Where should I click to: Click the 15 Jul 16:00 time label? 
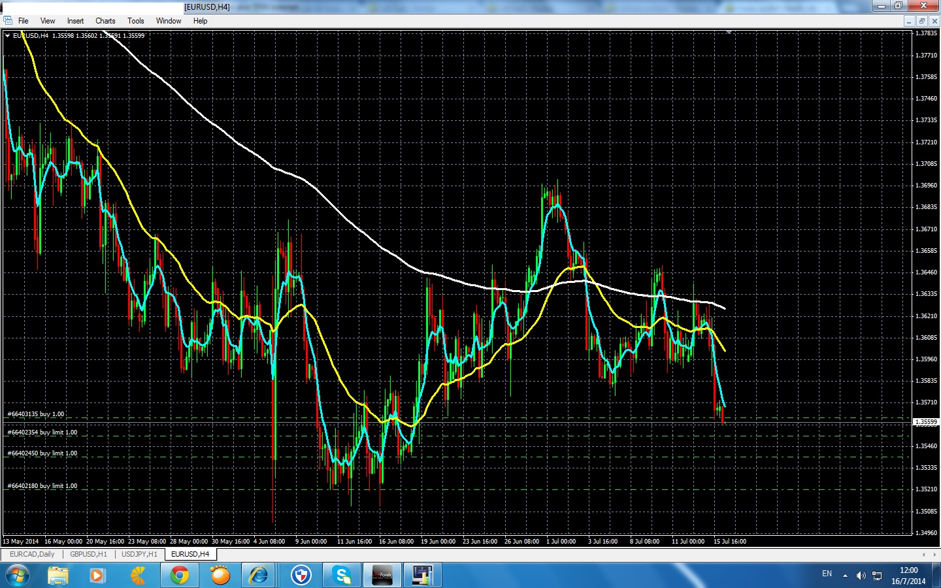click(730, 542)
